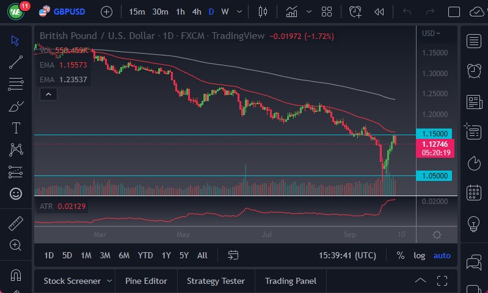Select the 4h timeframe button
This screenshot has width=488, height=293.
tap(196, 12)
